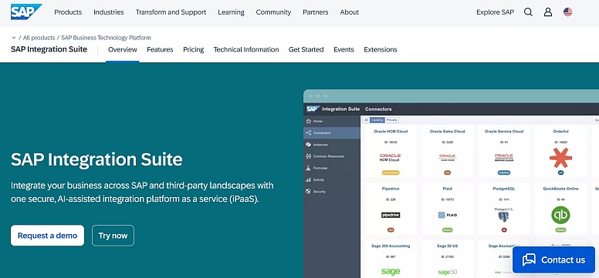
Task: Click the Oracle HCM Cloud card title
Action: coord(391,131)
